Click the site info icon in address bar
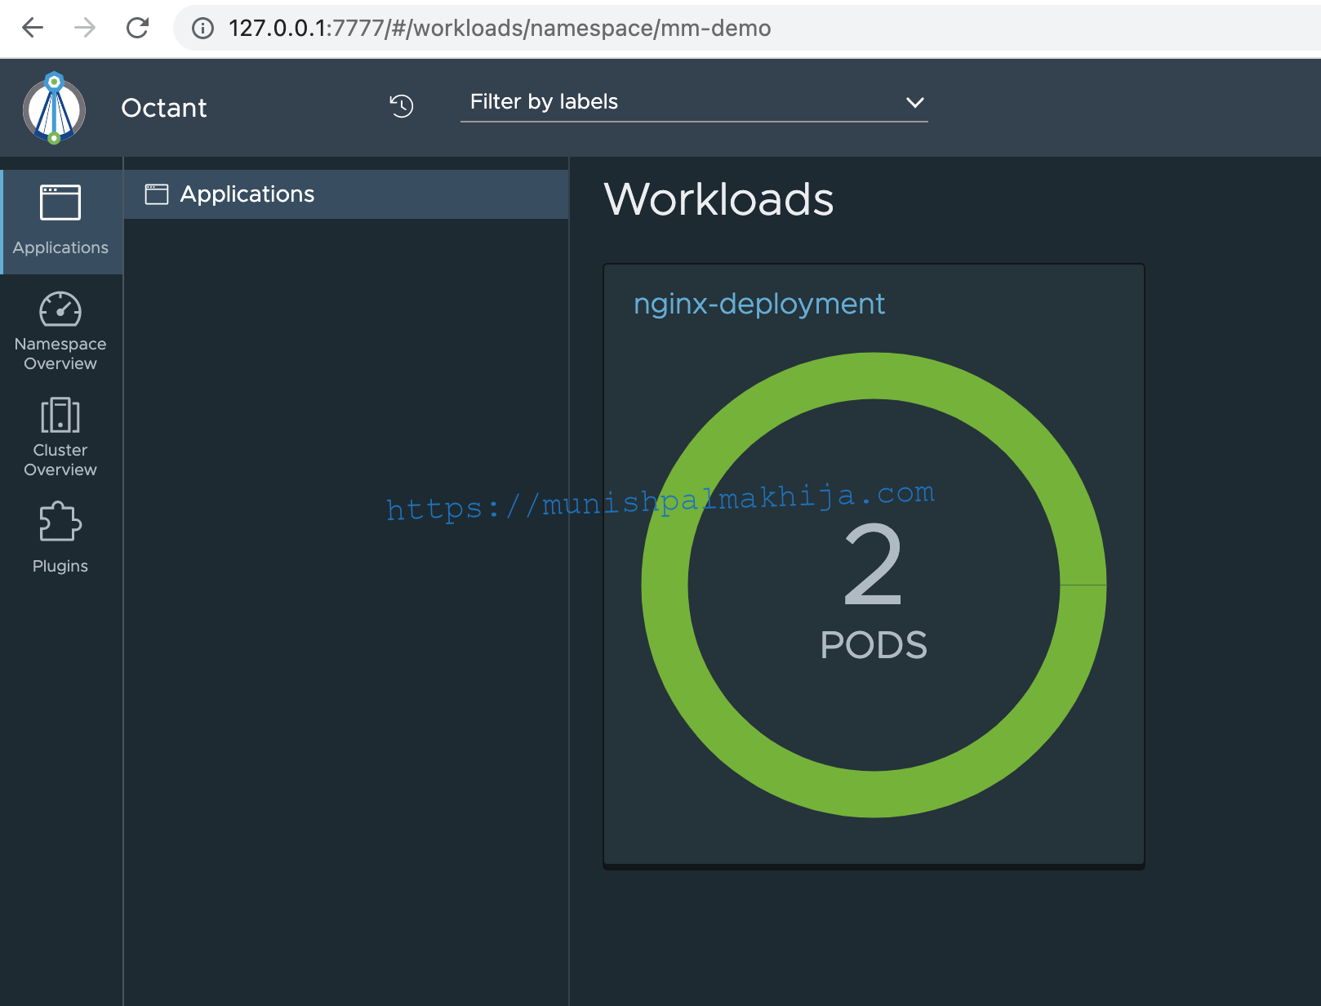Viewport: 1321px width, 1006px height. point(202,29)
